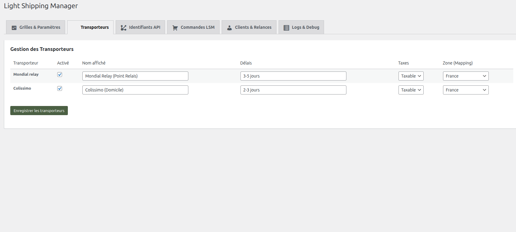This screenshot has height=232, width=516.
Task: Go to the Commandes LSM tab
Action: 197,27
